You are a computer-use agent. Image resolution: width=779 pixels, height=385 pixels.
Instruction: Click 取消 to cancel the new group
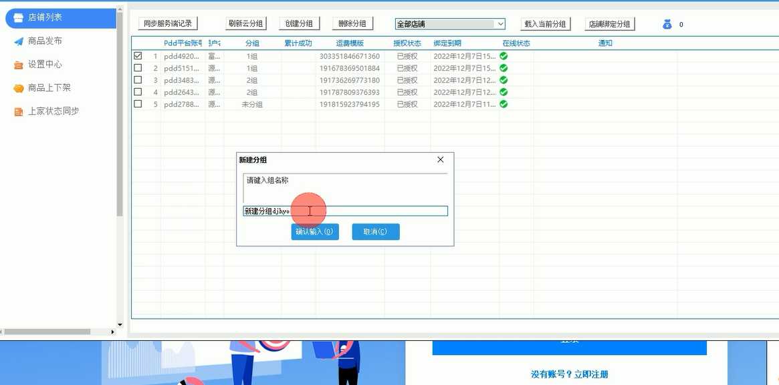pos(375,232)
